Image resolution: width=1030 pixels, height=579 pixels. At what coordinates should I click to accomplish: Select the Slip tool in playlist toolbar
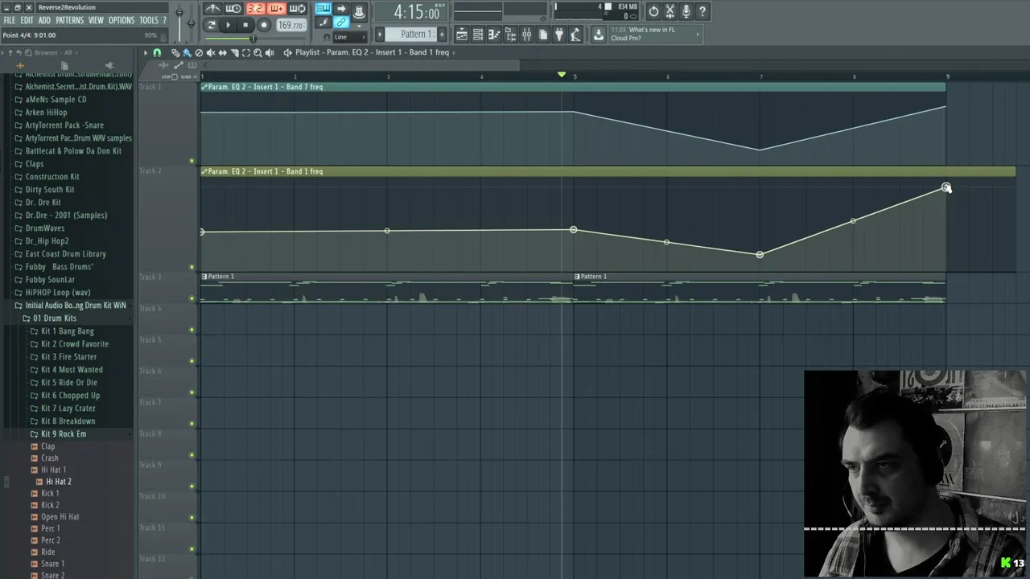pyautogui.click(x=223, y=52)
